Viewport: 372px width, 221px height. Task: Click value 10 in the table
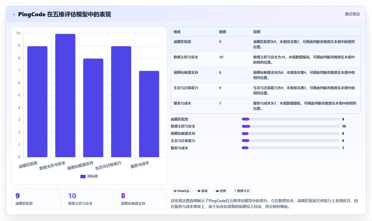tap(221, 57)
